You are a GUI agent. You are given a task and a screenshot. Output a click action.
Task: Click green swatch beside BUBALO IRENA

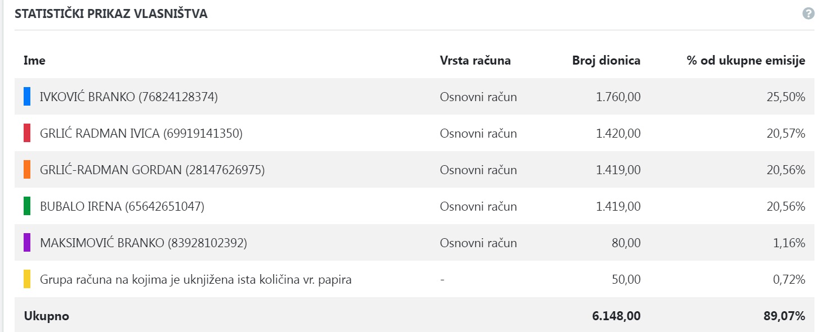(x=27, y=206)
